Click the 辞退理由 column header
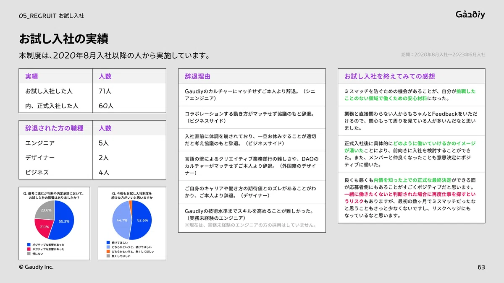This screenshot has width=504, height=283. pyautogui.click(x=197, y=76)
